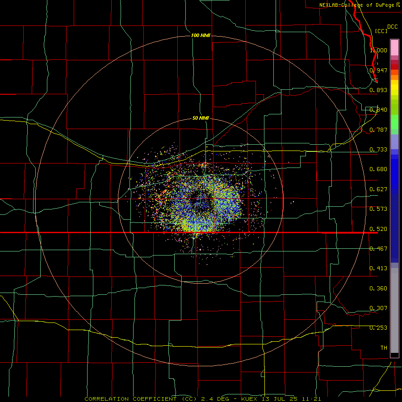Click the DCC label above the color scale
402x402 pixels.
[392, 27]
